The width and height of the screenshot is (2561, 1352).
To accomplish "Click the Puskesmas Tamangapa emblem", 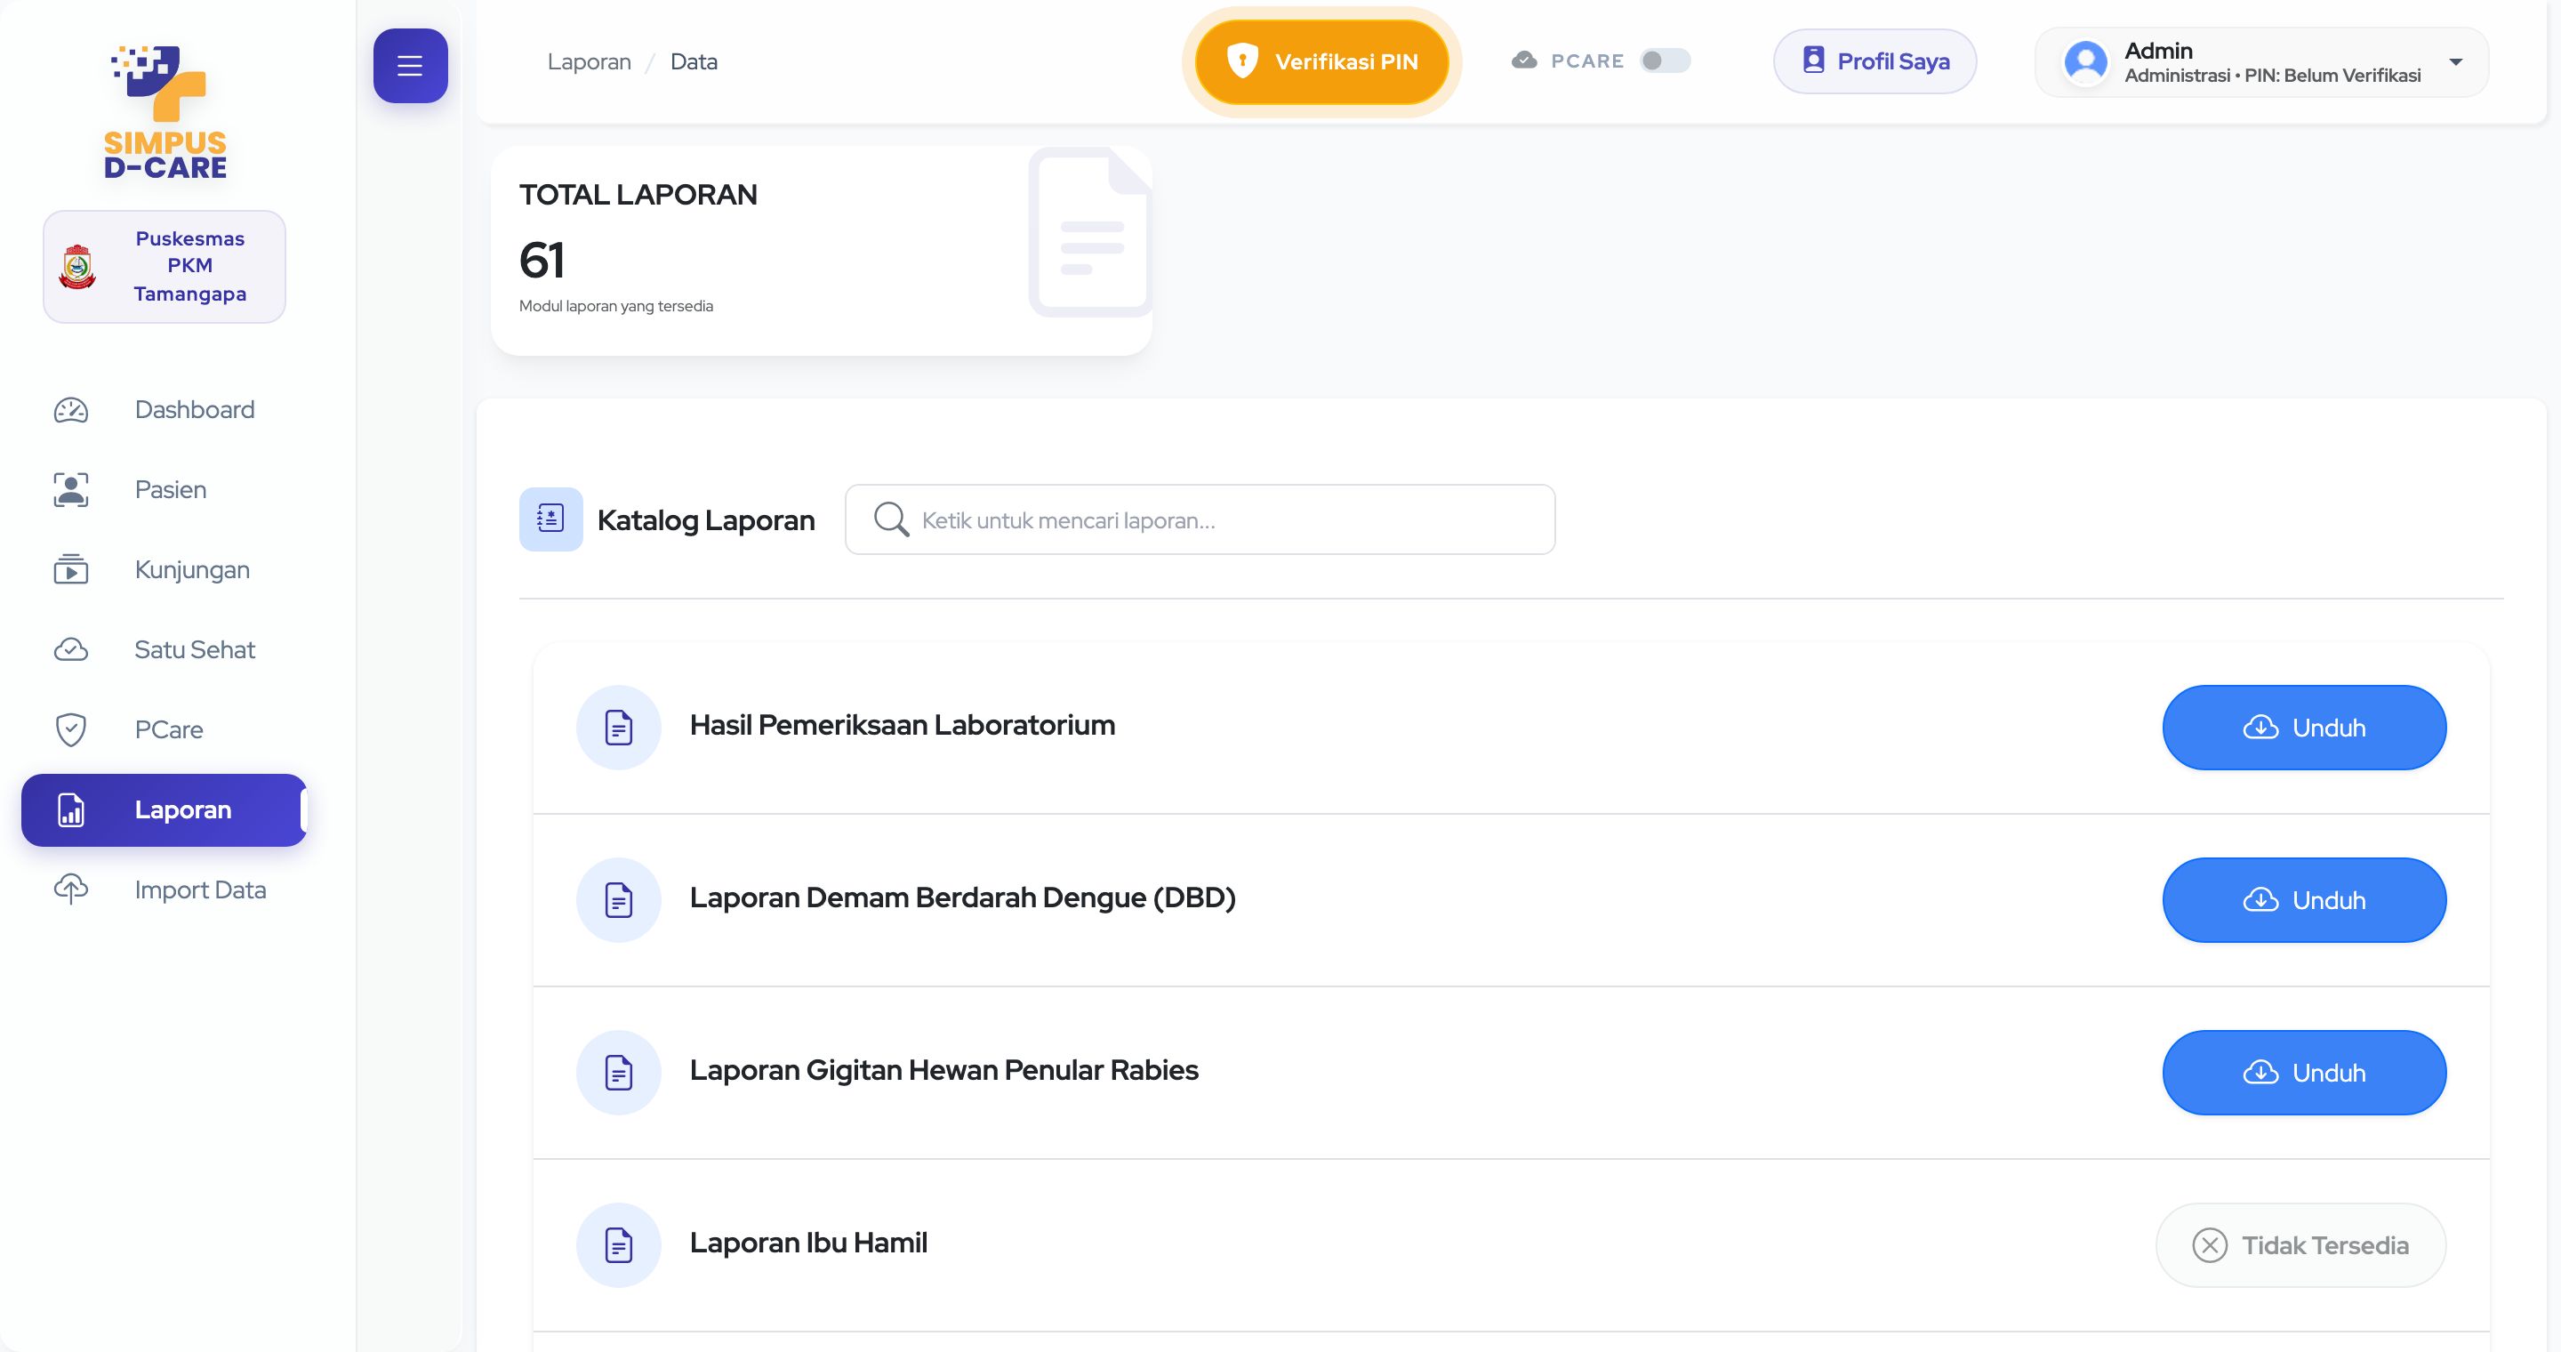I will click(77, 268).
